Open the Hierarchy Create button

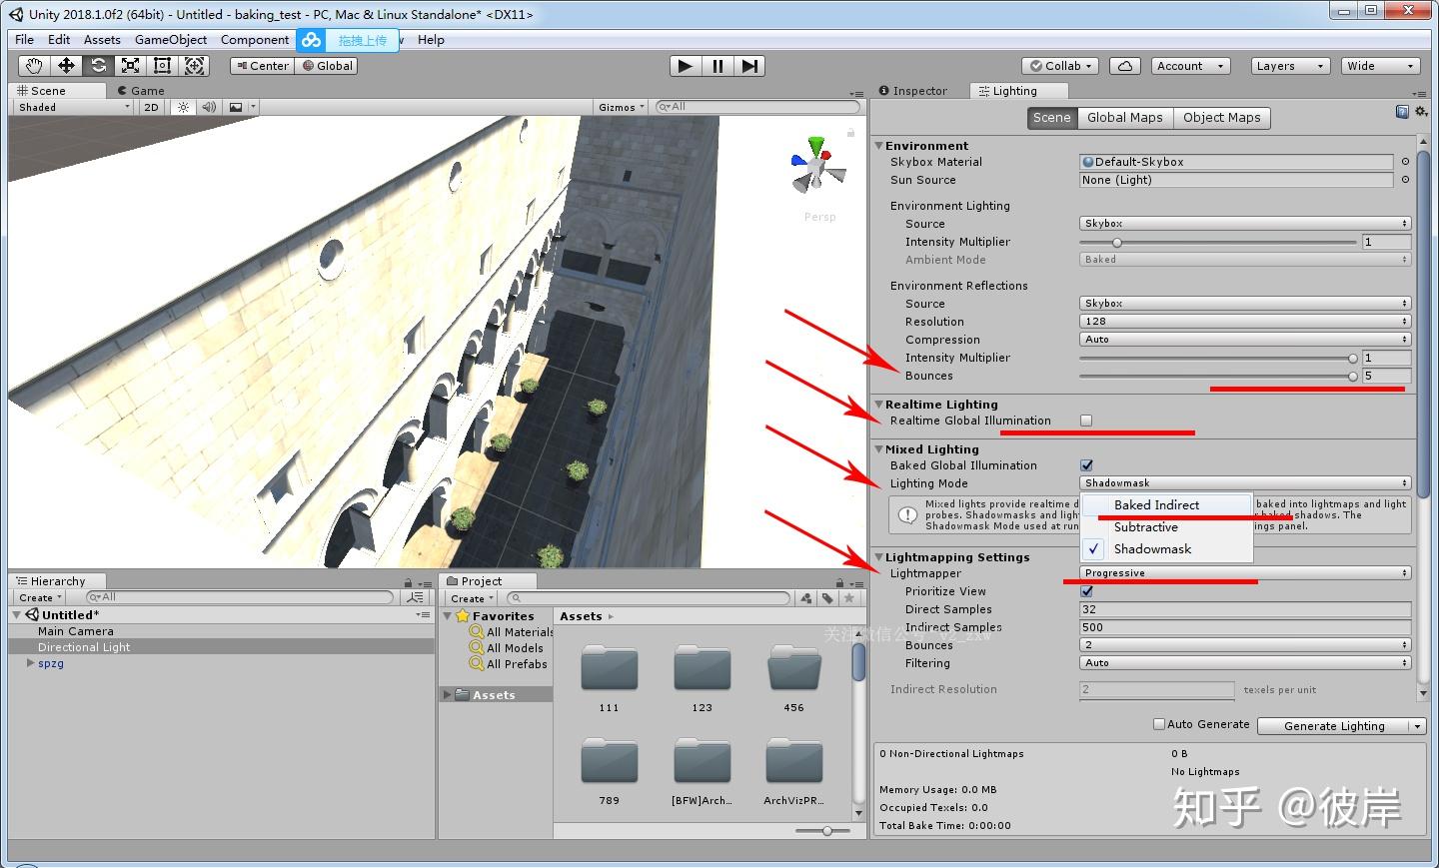(x=40, y=597)
